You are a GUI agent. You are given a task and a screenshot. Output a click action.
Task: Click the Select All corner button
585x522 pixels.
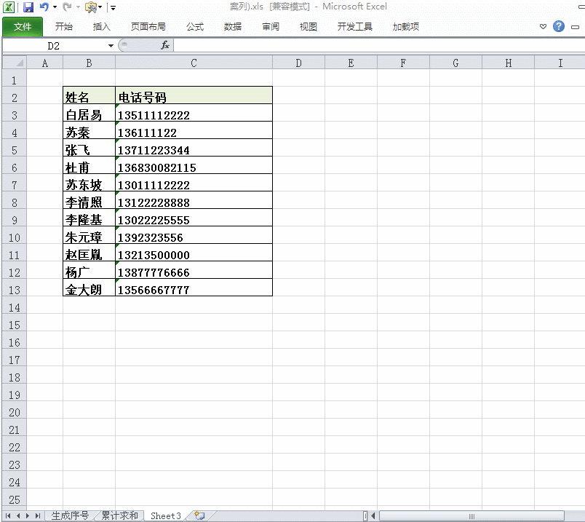(14, 63)
